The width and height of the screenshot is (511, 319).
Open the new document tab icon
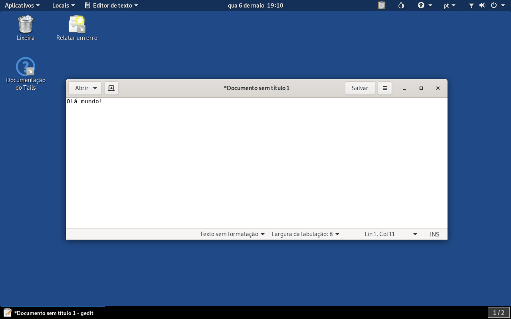[111, 88]
